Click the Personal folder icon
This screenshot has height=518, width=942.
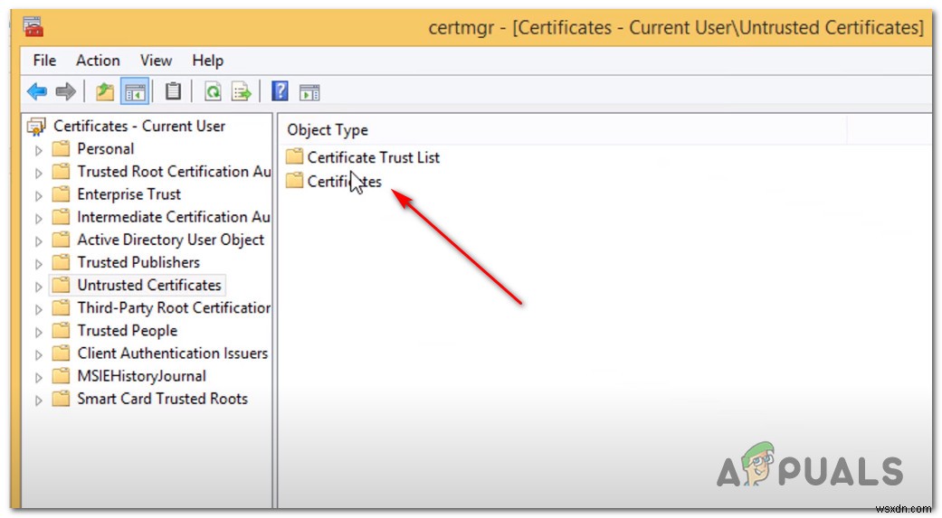[x=61, y=148]
